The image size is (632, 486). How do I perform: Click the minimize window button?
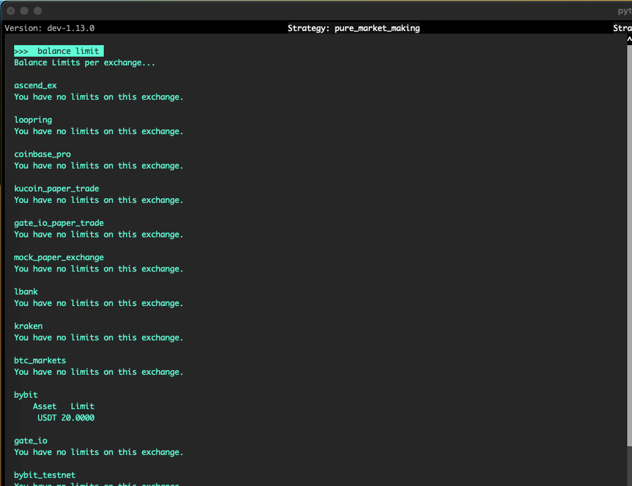[x=24, y=11]
